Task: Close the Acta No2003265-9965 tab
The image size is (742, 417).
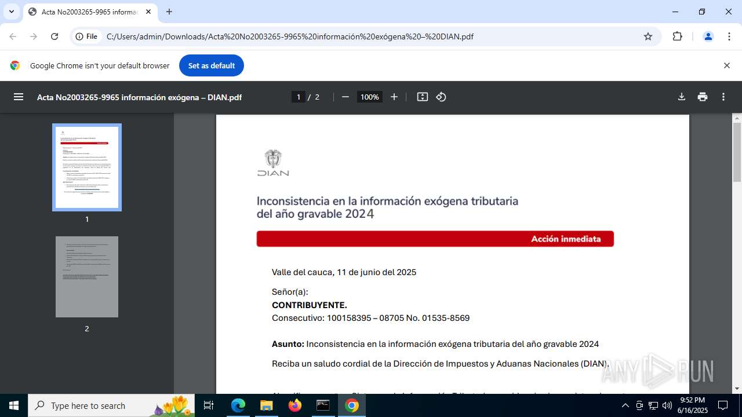Action: point(148,12)
